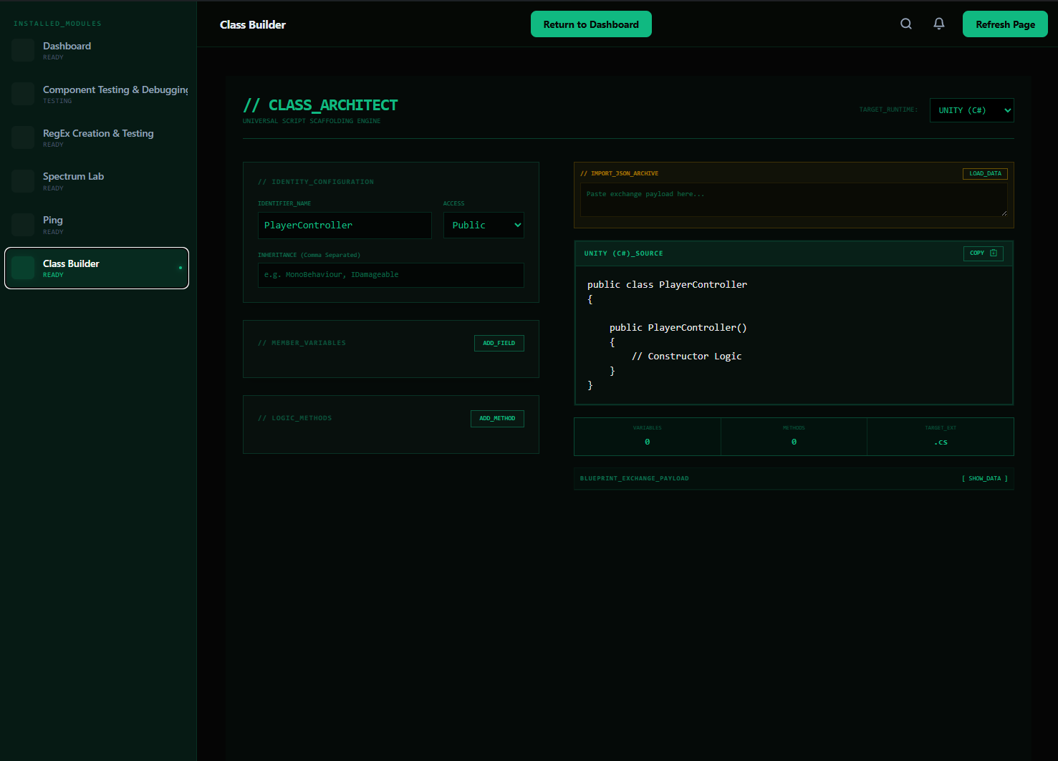Screen dimensions: 1058x761
Task: Click Return to Dashboard button
Action: [x=591, y=24]
